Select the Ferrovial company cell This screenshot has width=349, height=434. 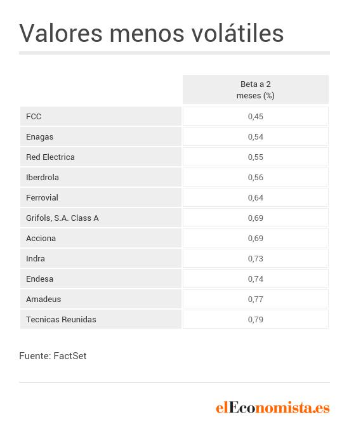(x=101, y=197)
